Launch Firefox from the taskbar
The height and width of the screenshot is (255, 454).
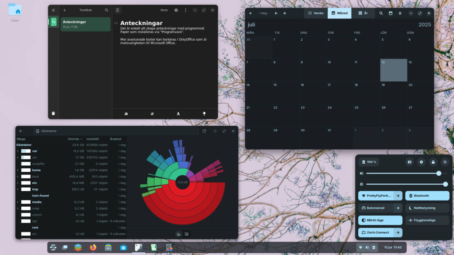pos(93,247)
